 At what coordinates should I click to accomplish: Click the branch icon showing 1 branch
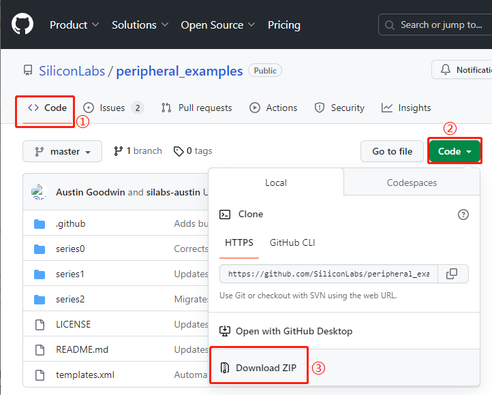tap(119, 151)
